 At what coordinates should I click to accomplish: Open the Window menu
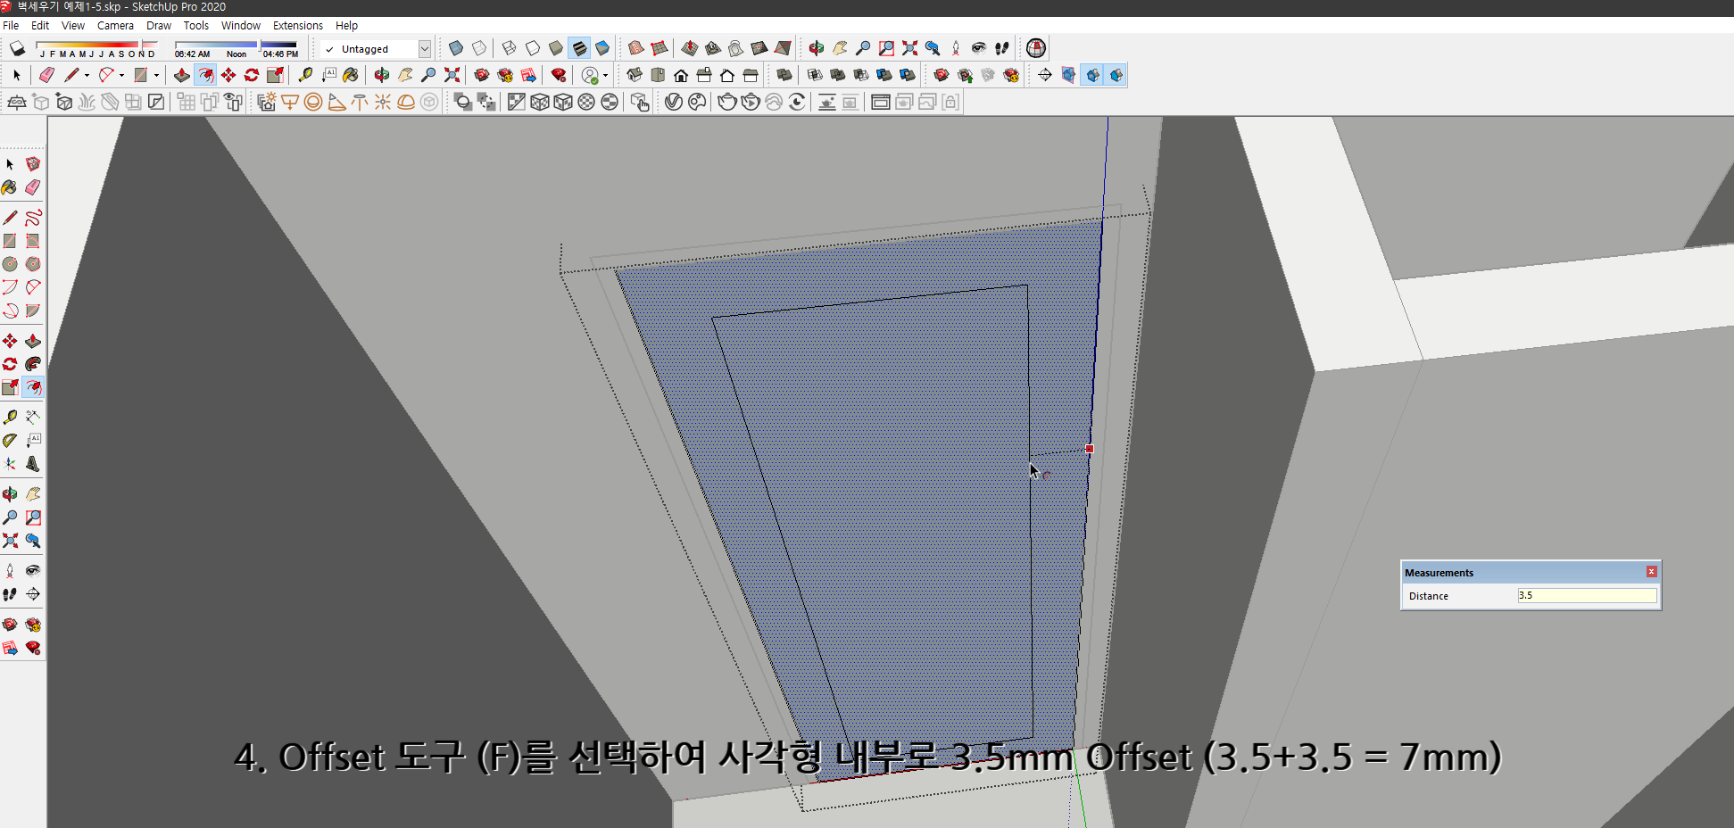[x=241, y=26]
